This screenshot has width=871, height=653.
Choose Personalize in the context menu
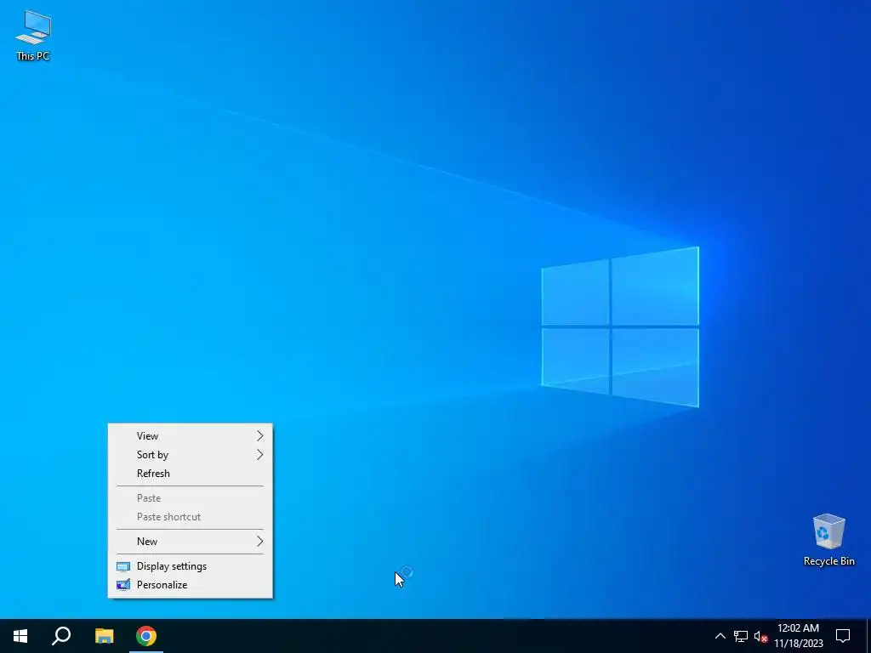[190, 585]
